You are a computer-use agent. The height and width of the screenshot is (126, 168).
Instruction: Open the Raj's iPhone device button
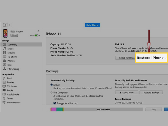click(x=92, y=25)
